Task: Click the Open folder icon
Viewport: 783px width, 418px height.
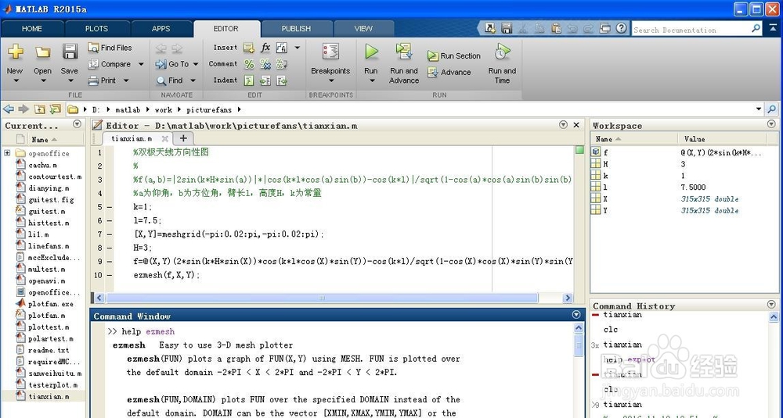Action: [42, 52]
